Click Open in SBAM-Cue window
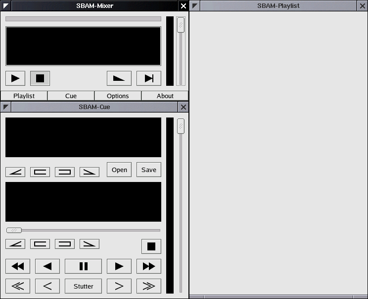 (x=119, y=170)
